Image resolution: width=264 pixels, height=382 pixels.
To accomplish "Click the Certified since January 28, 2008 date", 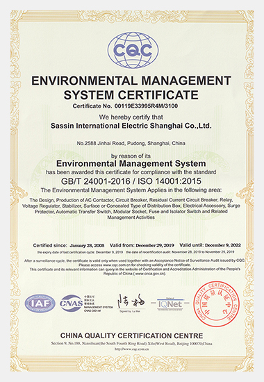I will tap(69, 245).
